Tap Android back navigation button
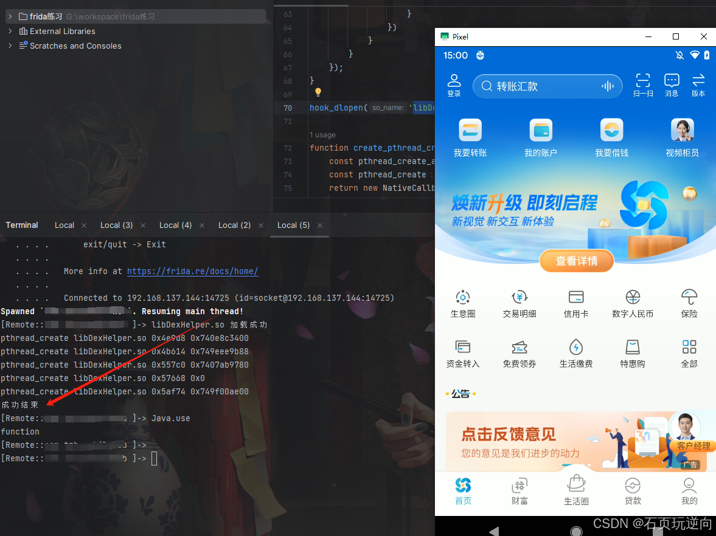 494,531
